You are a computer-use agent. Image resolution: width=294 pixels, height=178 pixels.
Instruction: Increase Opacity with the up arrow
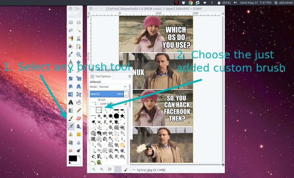[x=126, y=92]
